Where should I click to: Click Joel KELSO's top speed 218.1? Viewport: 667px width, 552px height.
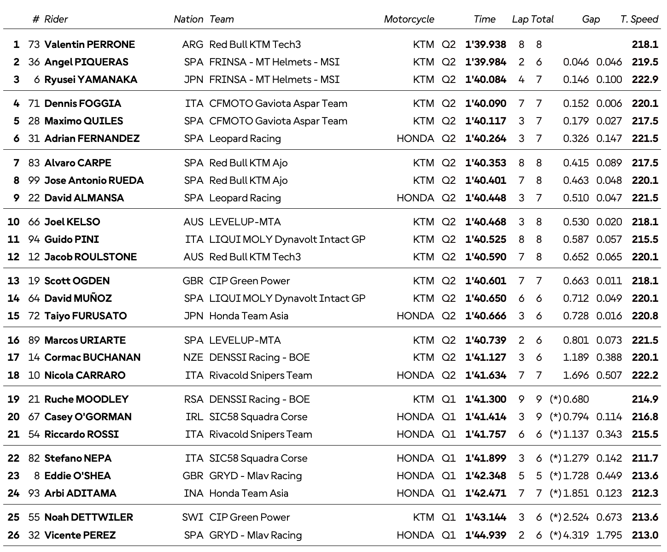645,222
